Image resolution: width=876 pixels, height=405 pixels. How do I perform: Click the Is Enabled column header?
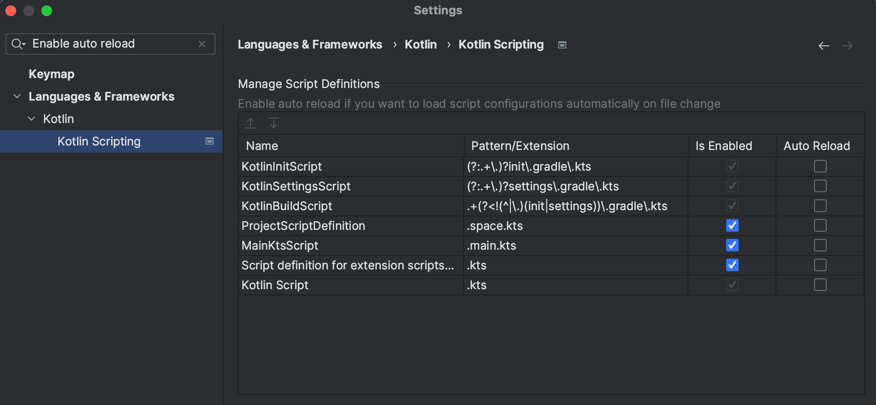point(732,146)
